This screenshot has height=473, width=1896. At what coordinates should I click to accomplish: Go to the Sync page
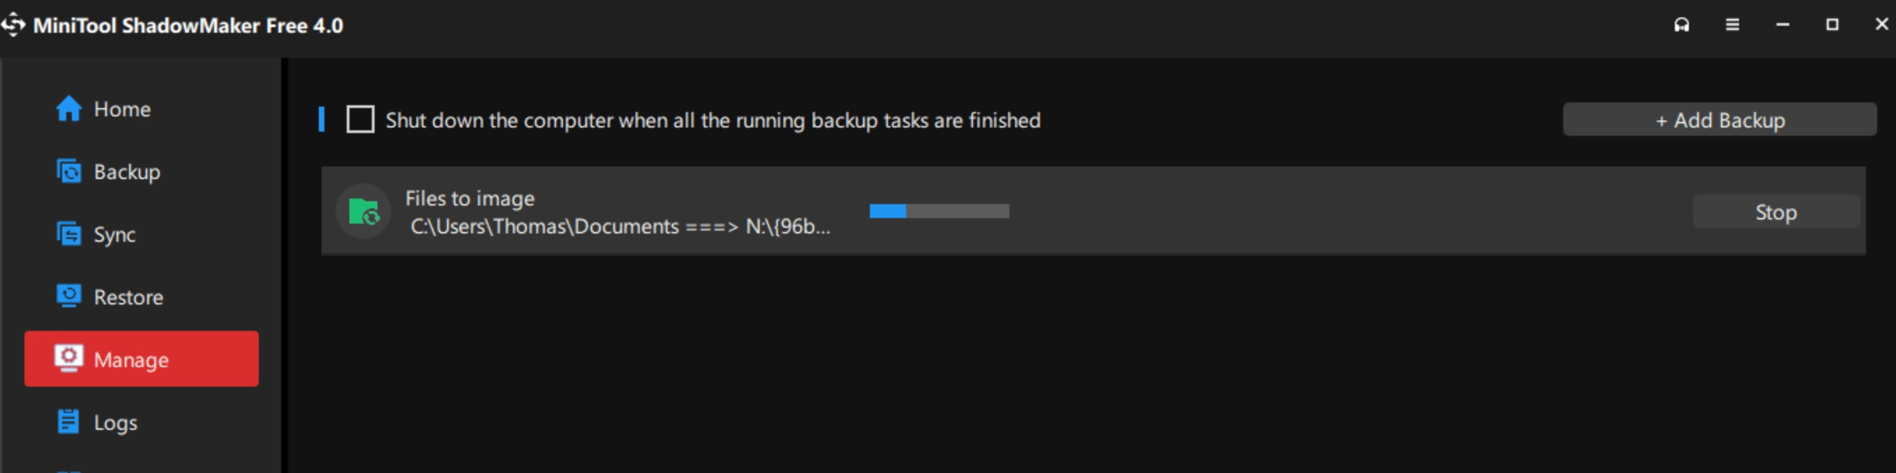point(114,235)
